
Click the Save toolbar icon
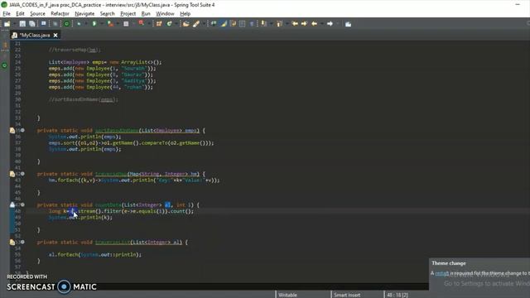point(22,24)
